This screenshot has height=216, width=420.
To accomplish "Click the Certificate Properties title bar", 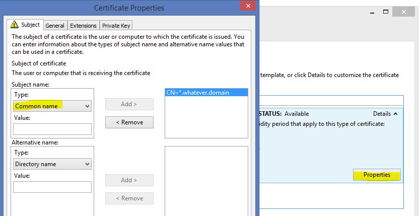I will (x=129, y=8).
